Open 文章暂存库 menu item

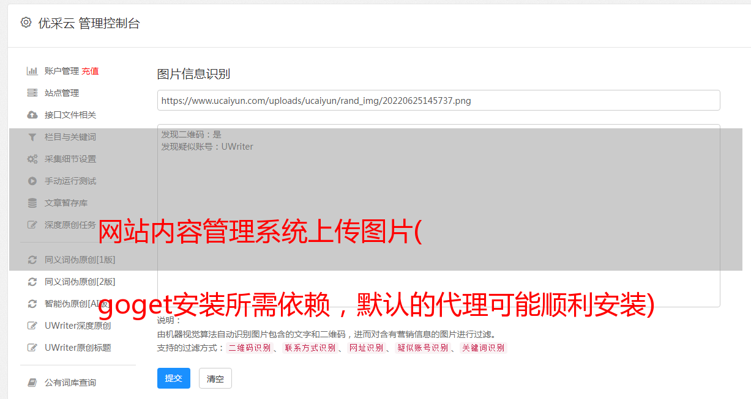pyautogui.click(x=66, y=203)
